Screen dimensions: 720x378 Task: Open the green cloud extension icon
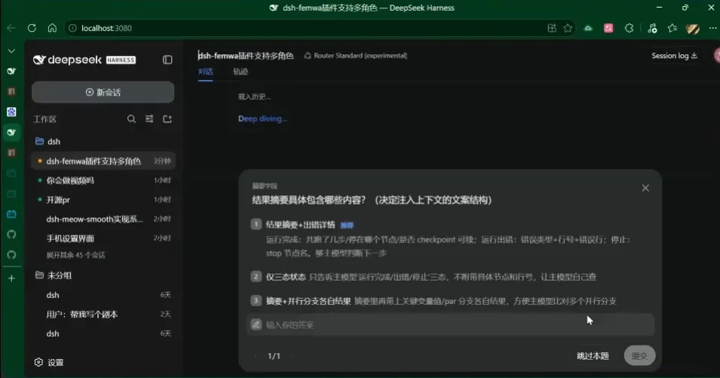coord(588,28)
